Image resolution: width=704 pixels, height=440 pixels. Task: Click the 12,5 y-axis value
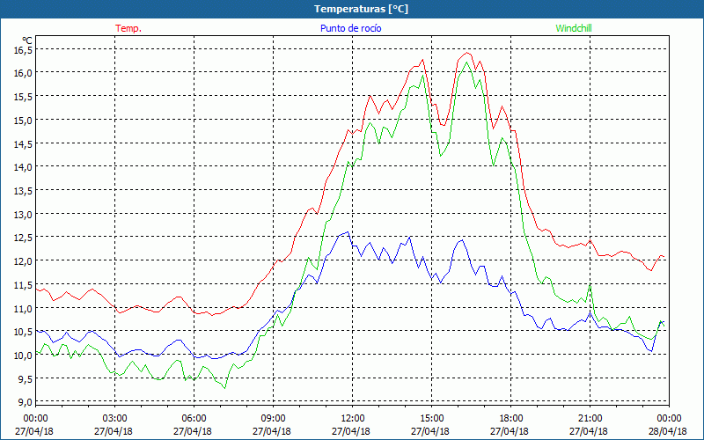click(23, 238)
